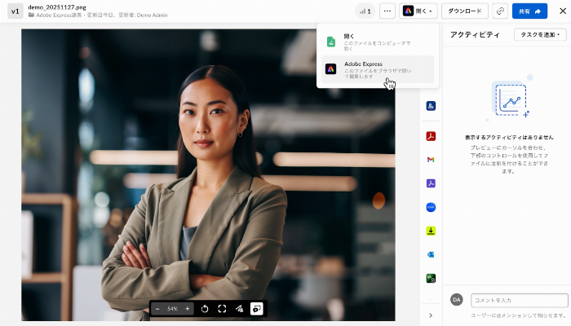Choose Adobe Express from the open menu

point(378,69)
